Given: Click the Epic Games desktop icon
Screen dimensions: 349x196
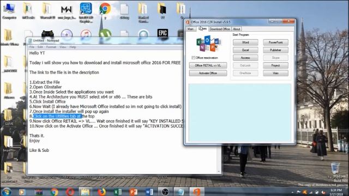Looking at the screenshot, I should coord(163,33).
